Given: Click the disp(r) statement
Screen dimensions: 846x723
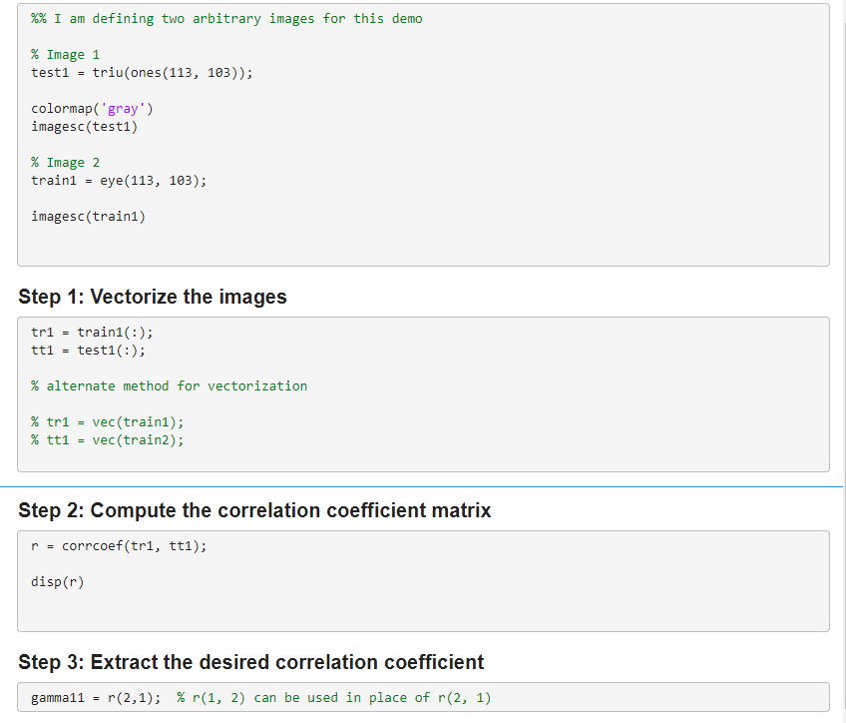Looking at the screenshot, I should click(x=58, y=581).
